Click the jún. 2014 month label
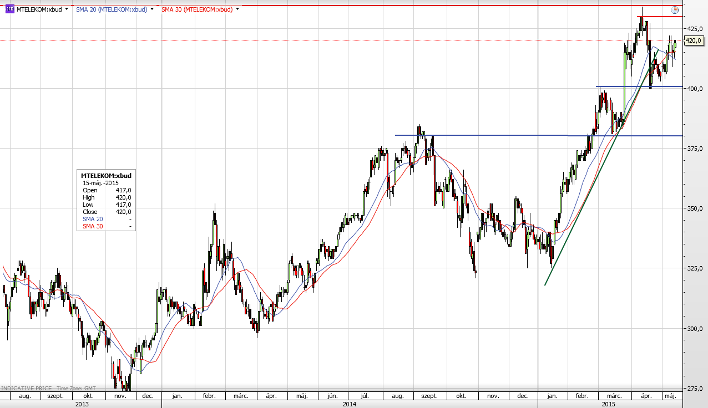 click(x=333, y=396)
